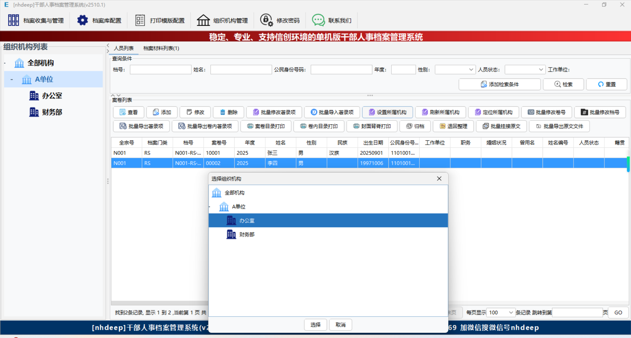Switch to the 档案材料列表 tab
This screenshot has height=338, width=631.
pos(161,48)
